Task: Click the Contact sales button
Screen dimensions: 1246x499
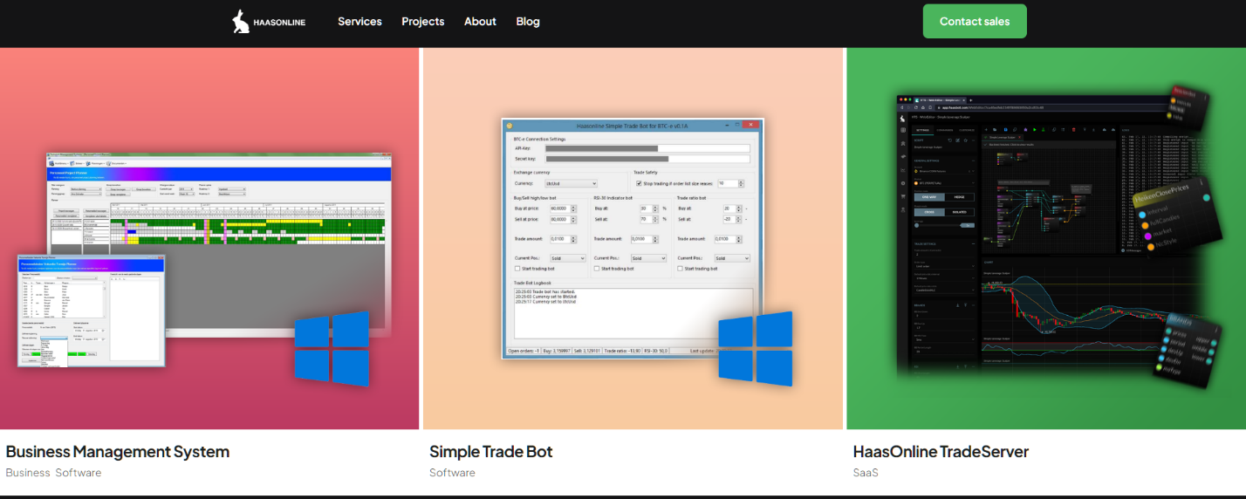Action: pyautogui.click(x=975, y=21)
